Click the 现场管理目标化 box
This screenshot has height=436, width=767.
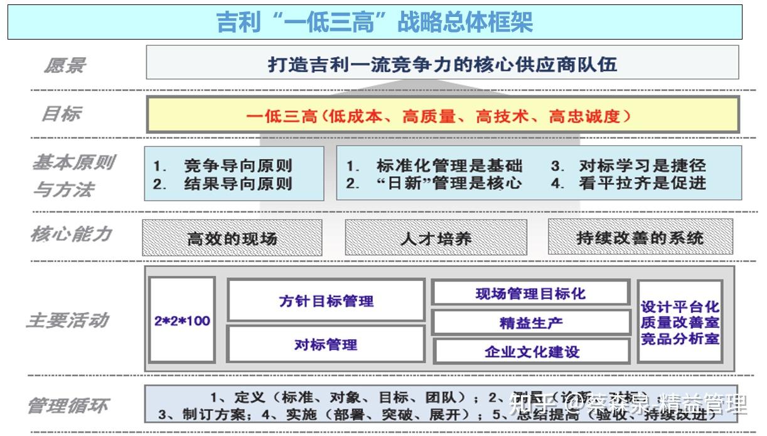(531, 293)
